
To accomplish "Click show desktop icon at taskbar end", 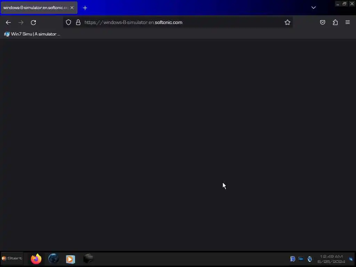I will pos(351,259).
